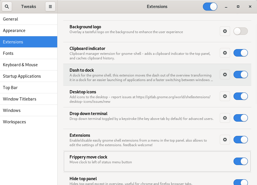Open the Tweaks hamburger menu

(50, 6)
